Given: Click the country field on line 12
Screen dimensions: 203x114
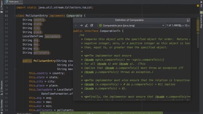Looking at the screenshot, I should coord(39,20).
